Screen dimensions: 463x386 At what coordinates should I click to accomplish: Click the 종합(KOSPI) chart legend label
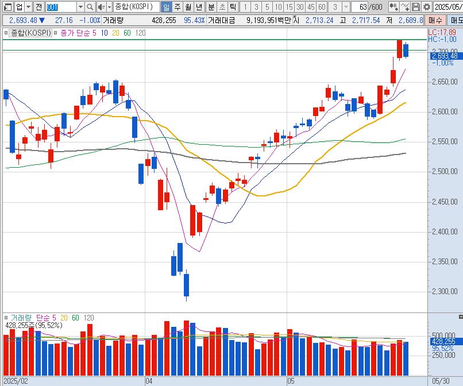30,33
